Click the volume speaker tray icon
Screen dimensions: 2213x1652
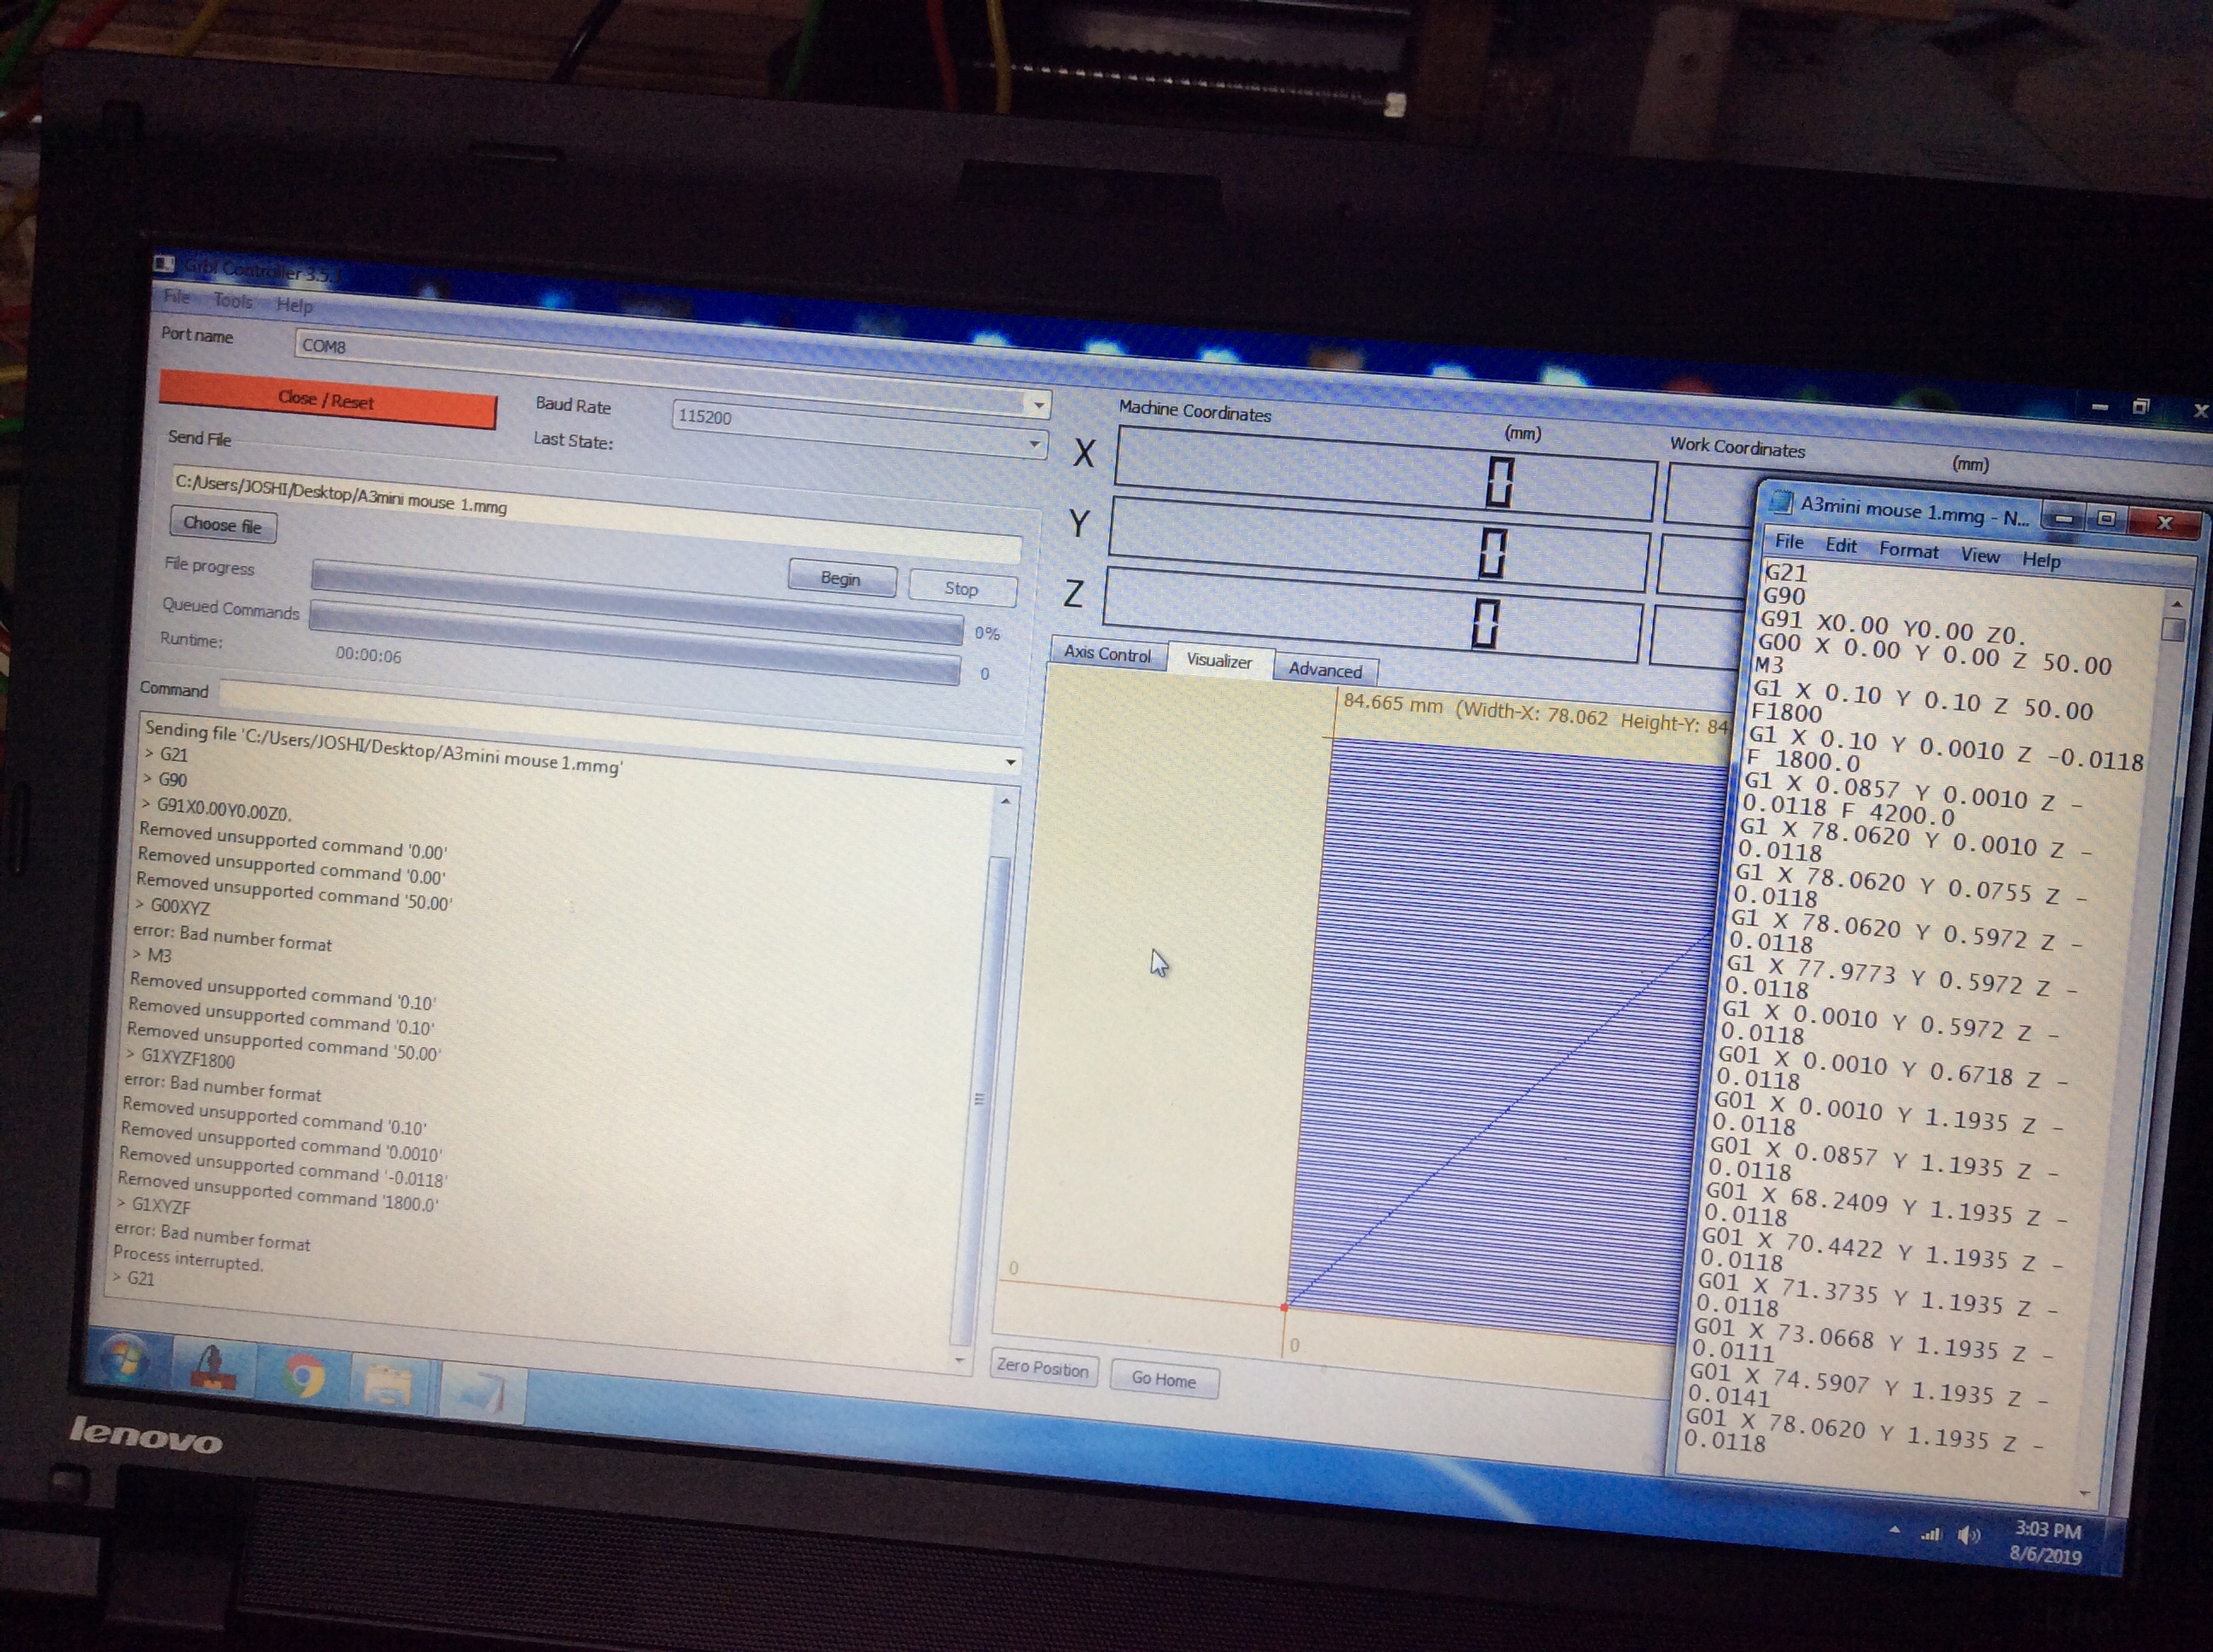1969,1536
